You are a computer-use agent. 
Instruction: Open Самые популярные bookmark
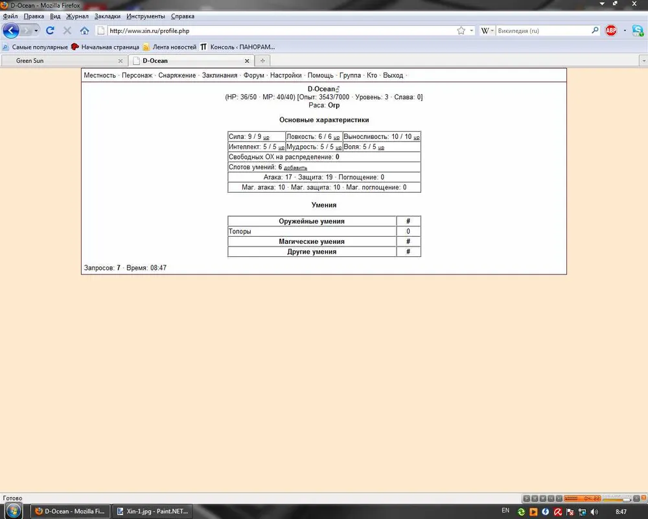(x=35, y=47)
